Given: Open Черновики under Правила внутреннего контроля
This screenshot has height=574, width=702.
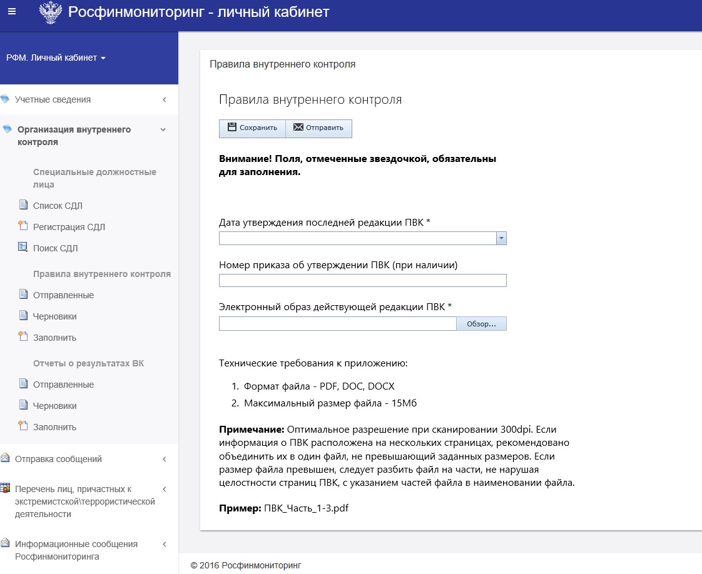Looking at the screenshot, I should [x=54, y=316].
